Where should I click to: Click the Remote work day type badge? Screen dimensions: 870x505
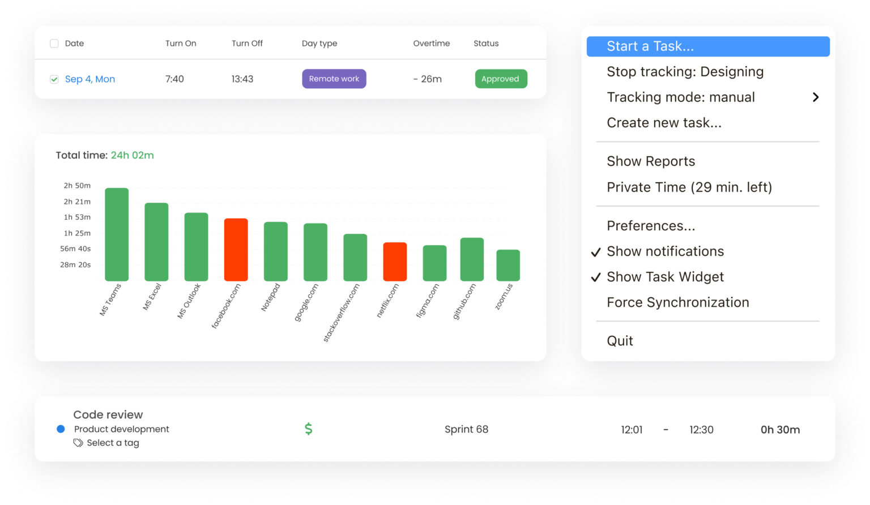click(x=334, y=79)
